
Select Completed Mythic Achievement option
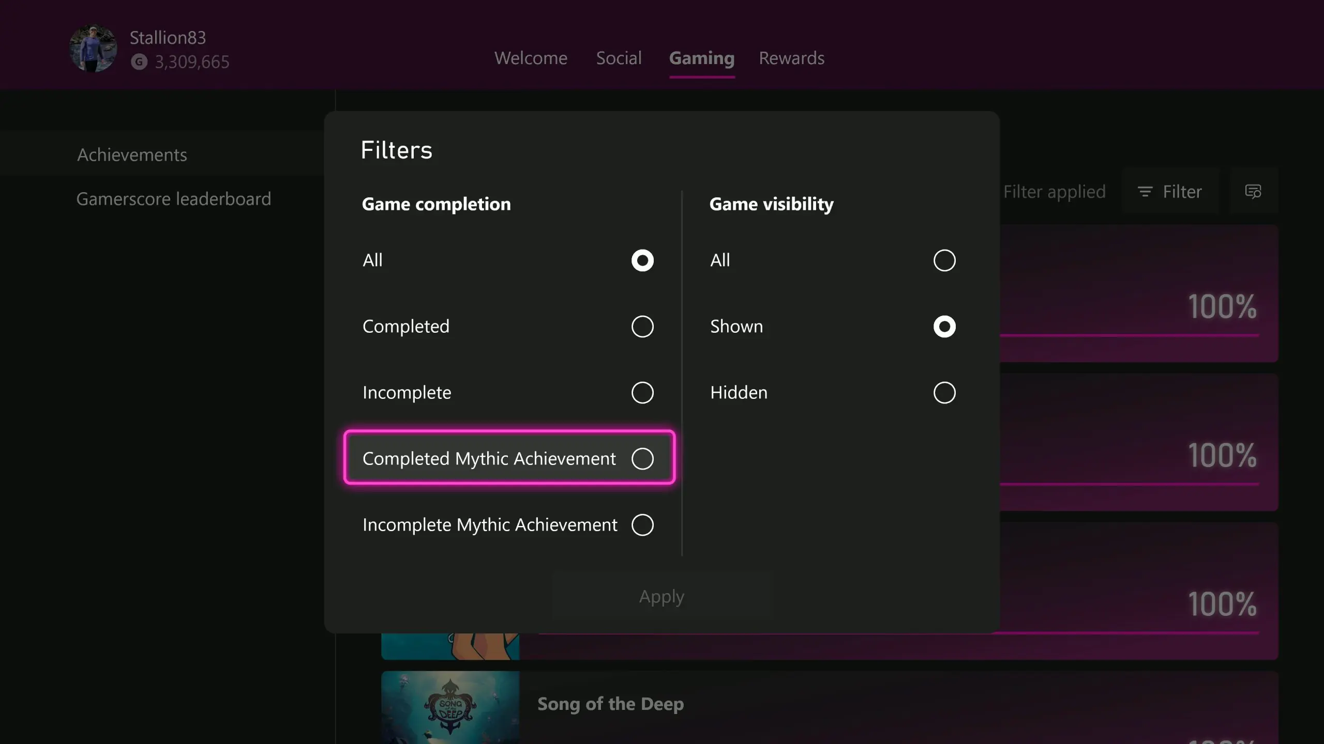(509, 458)
